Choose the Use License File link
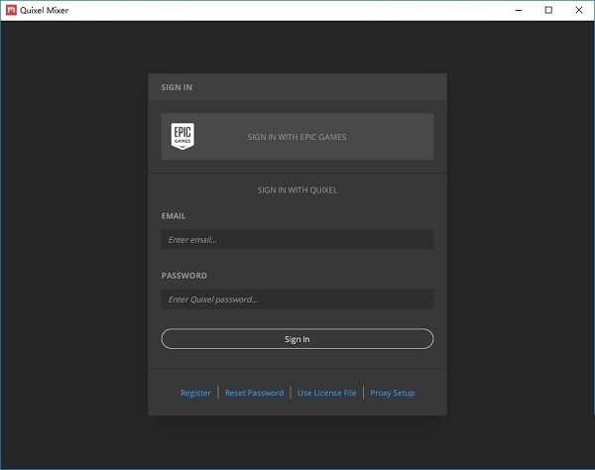This screenshot has height=470, width=595. click(326, 393)
